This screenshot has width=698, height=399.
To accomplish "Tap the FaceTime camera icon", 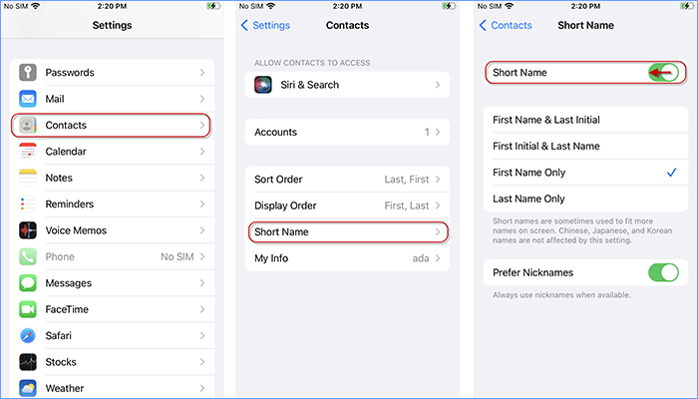I will click(x=27, y=309).
